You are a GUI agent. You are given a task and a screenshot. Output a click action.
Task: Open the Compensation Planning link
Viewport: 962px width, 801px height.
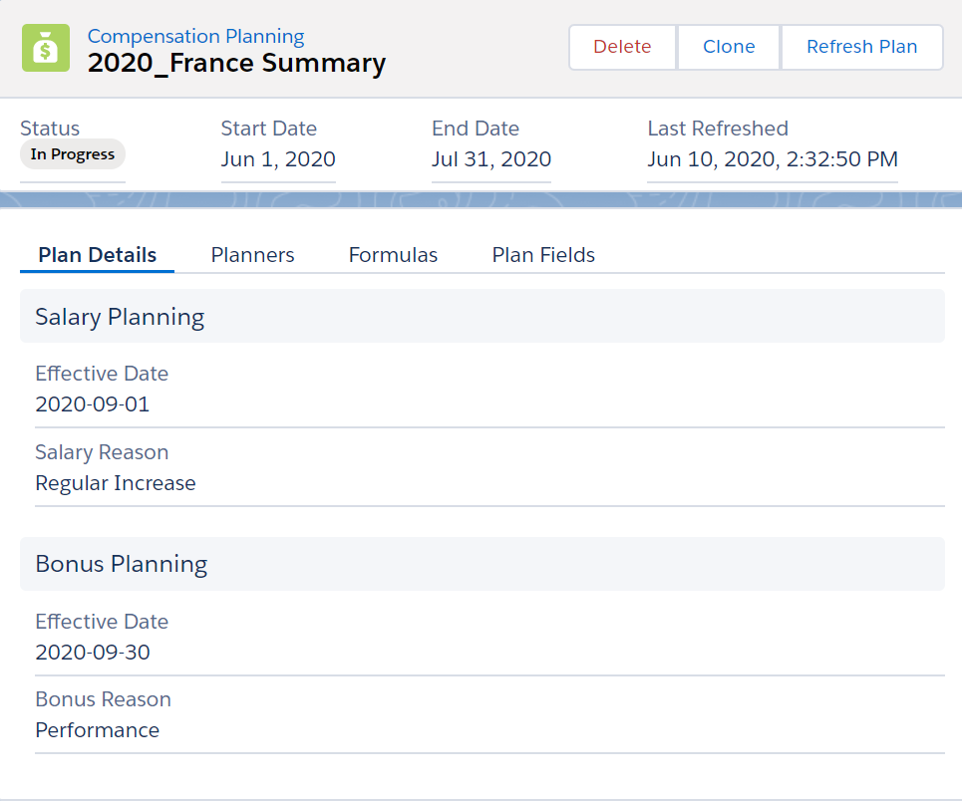pos(195,37)
